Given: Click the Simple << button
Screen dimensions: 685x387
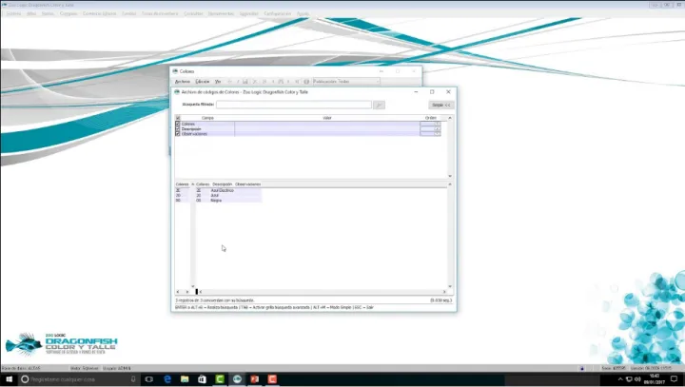Looking at the screenshot, I should click(440, 105).
